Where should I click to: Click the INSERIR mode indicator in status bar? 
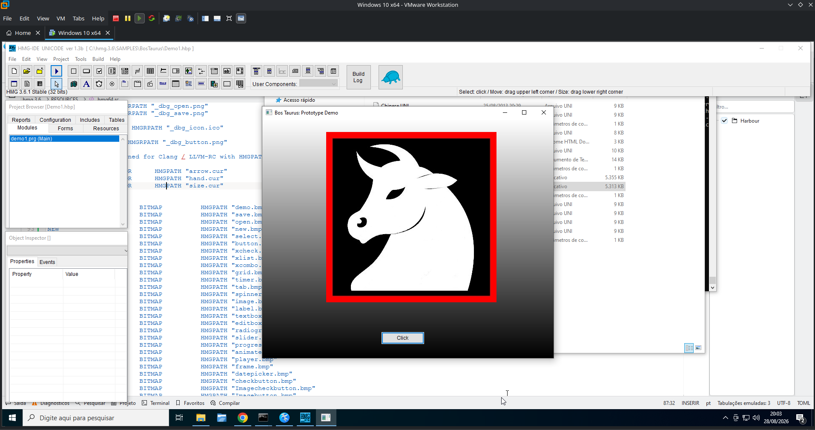point(690,403)
